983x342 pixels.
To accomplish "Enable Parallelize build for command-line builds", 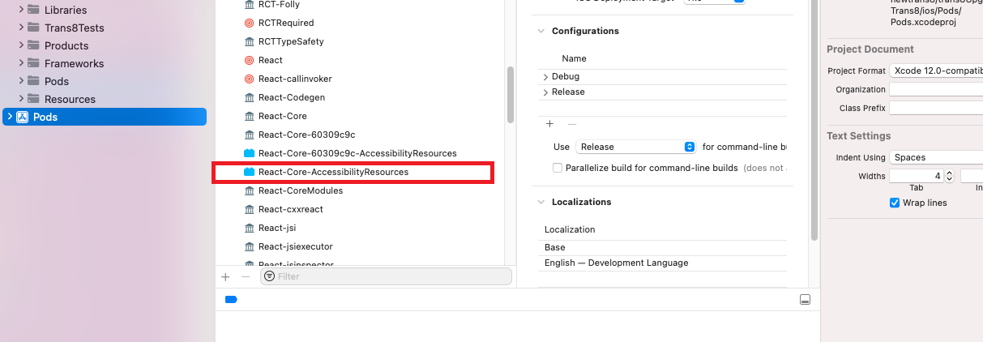I will click(558, 168).
